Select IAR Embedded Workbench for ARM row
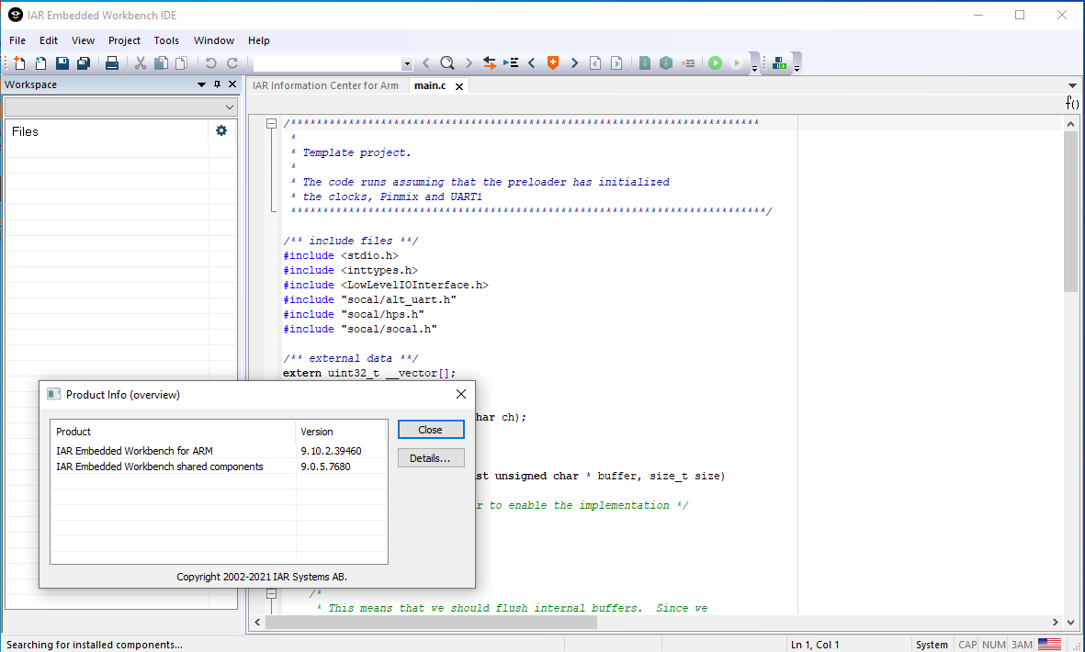Viewport: 1085px width, 652px height. 219,451
